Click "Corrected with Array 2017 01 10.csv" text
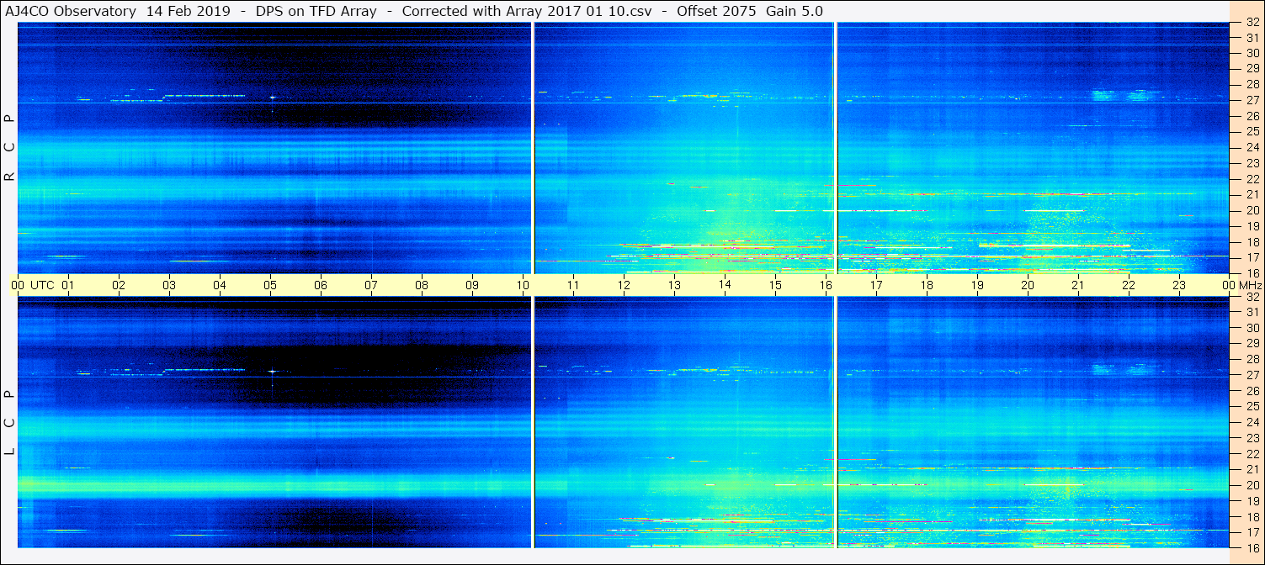The image size is (1265, 565). pyautogui.click(x=526, y=11)
